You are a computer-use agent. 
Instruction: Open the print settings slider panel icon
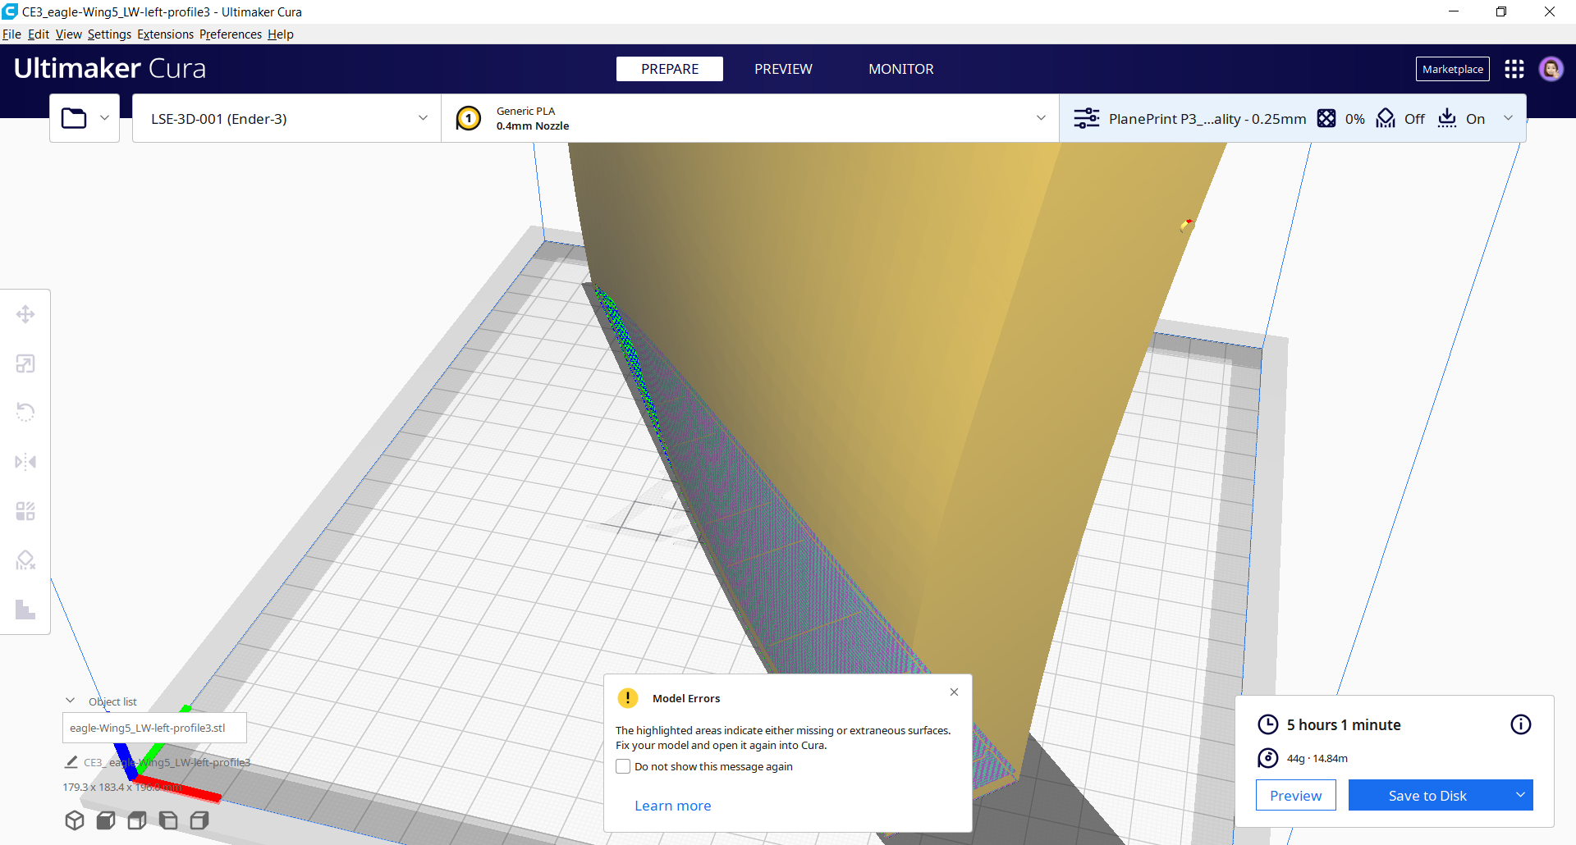pyautogui.click(x=1088, y=118)
